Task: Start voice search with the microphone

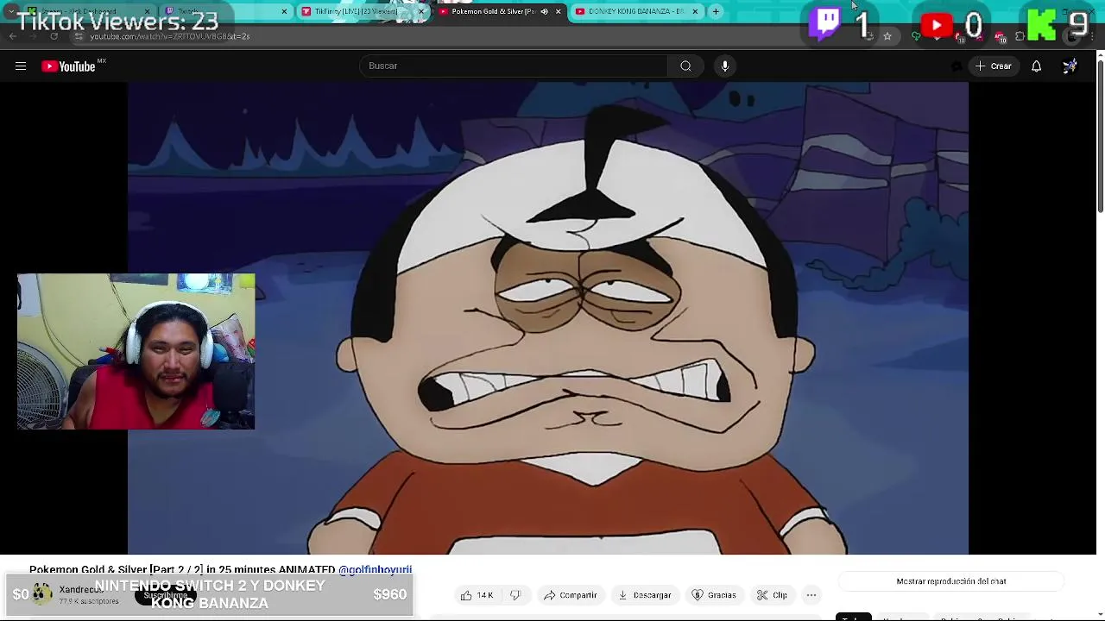Action: [725, 66]
